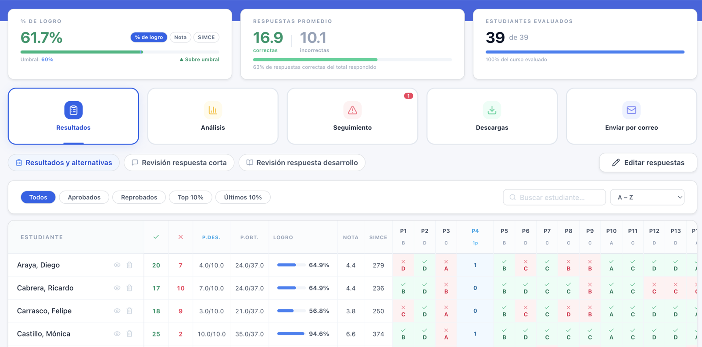
Task: Filter by Top 10% students
Action: click(190, 197)
